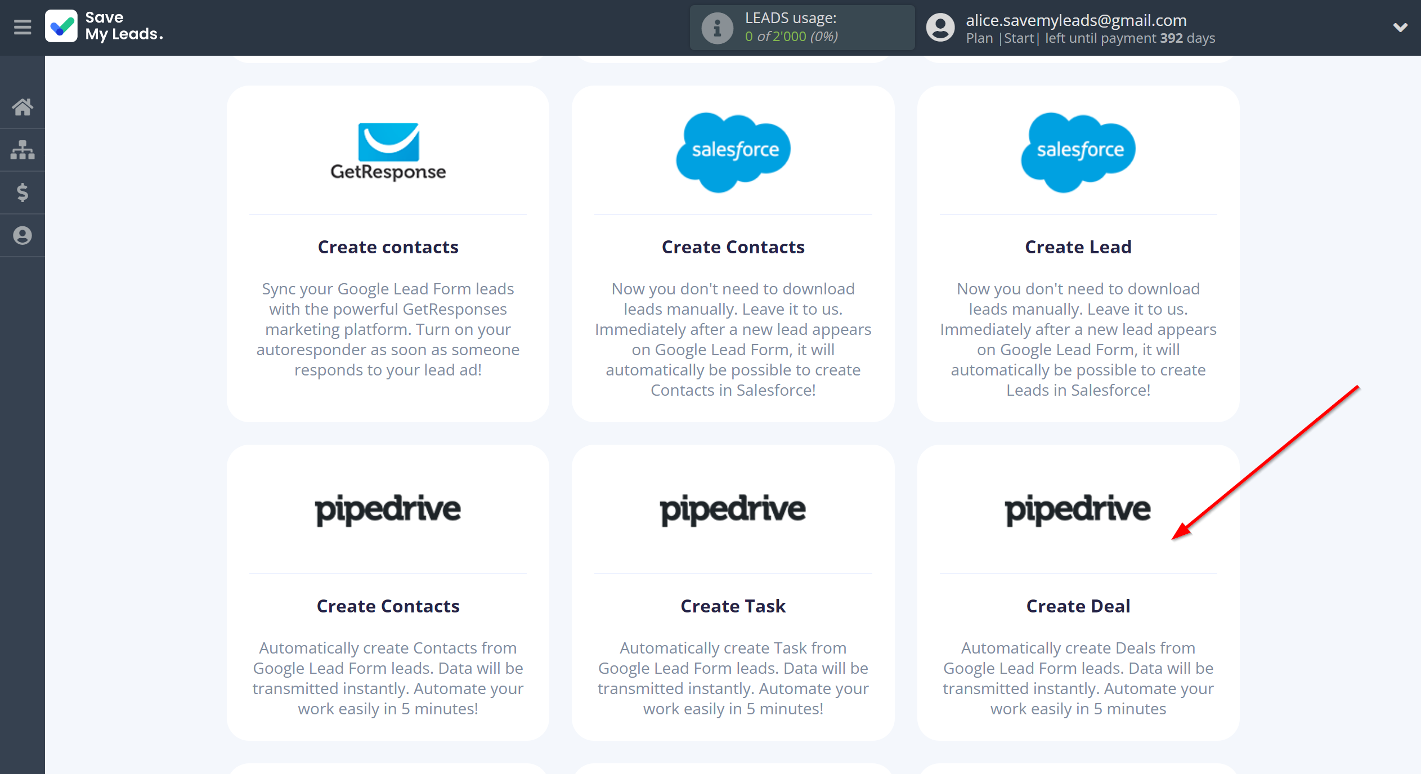Click Salesforce logo in Create Lead card
This screenshot has width=1421, height=774.
[x=1078, y=152]
